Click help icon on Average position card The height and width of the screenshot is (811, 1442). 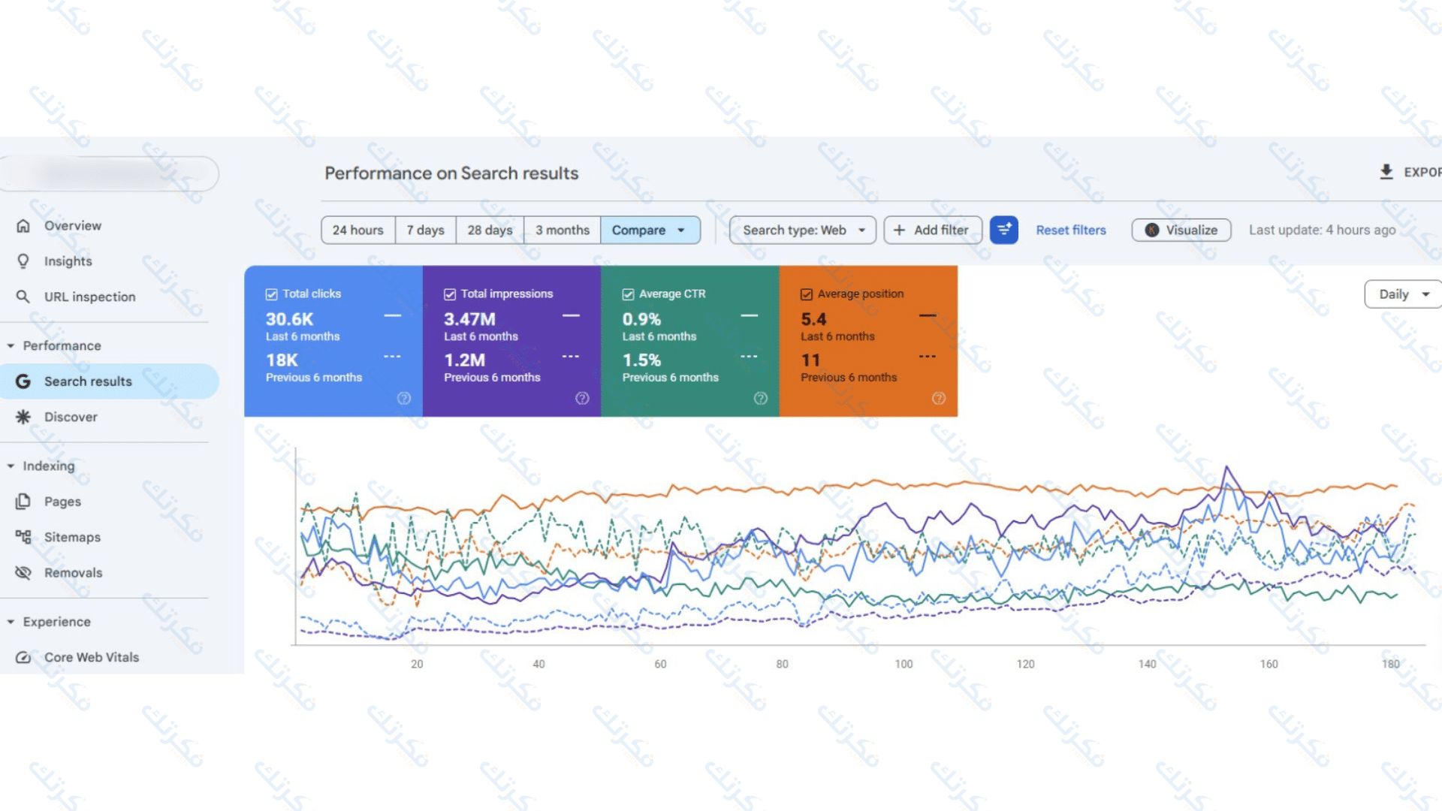[938, 398]
